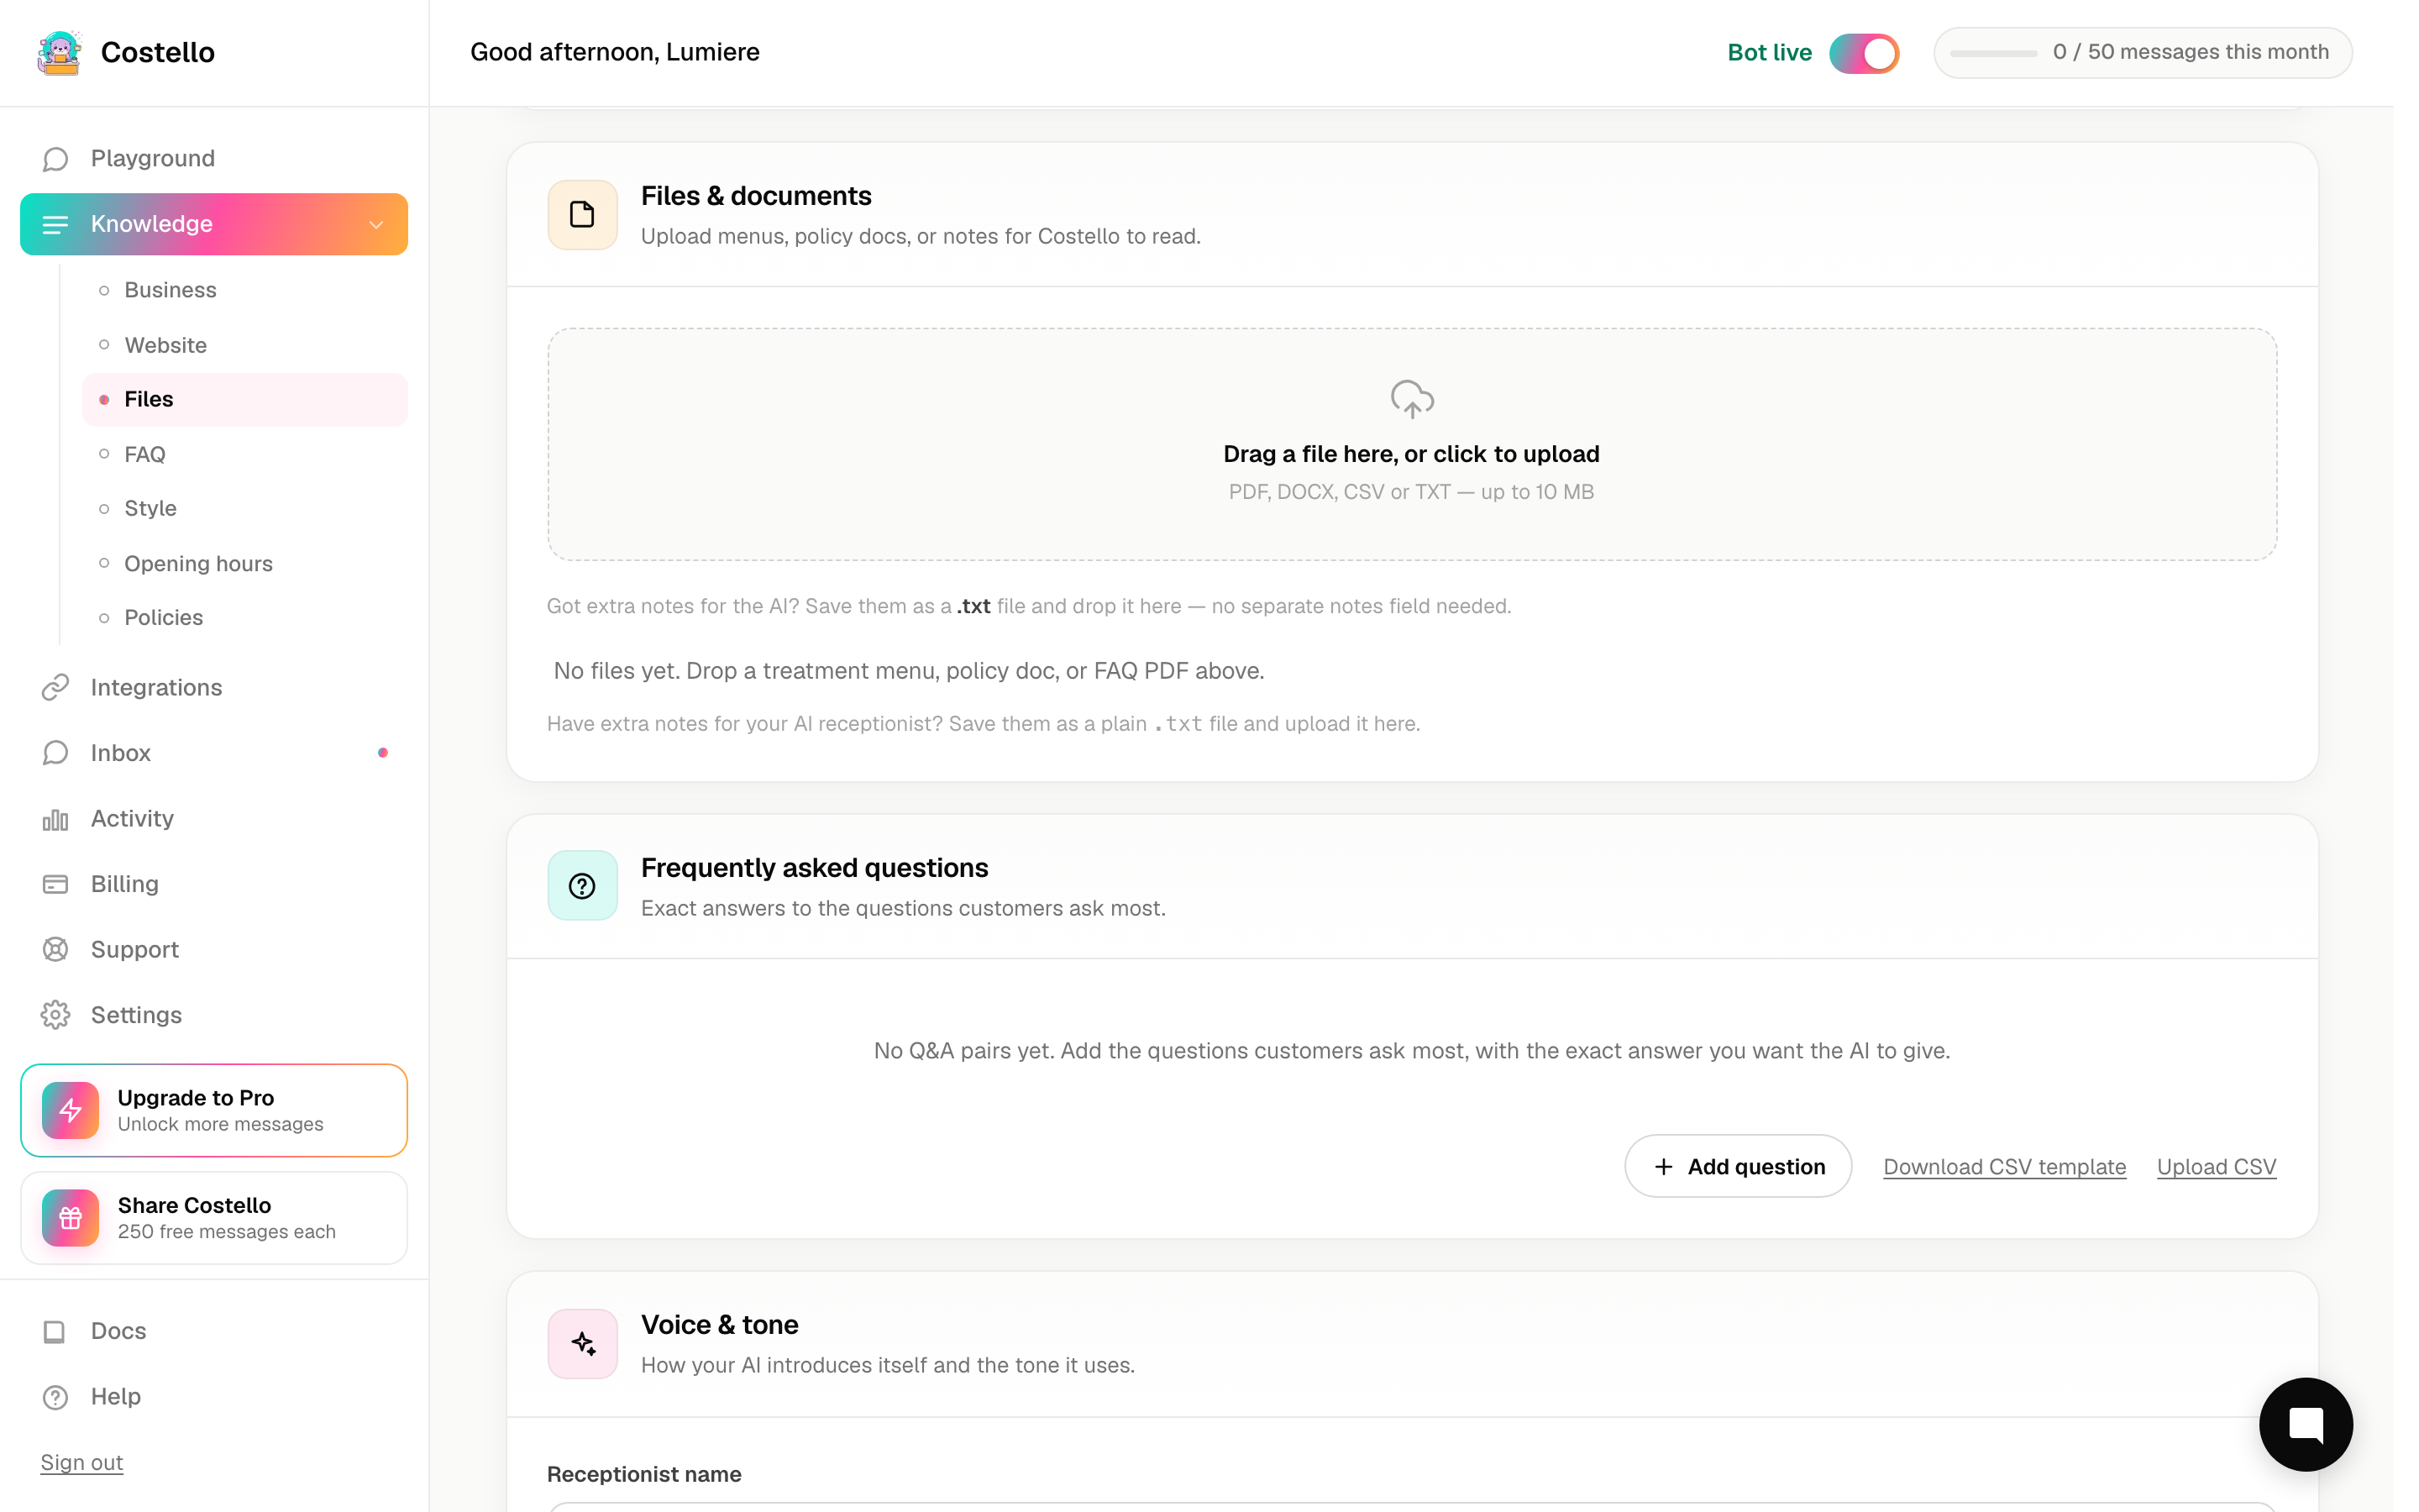Open the Support menu item
2419x1512 pixels.
(x=214, y=950)
